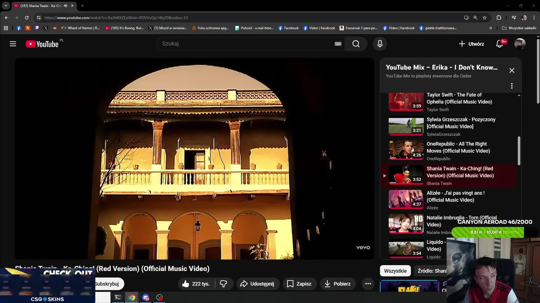The image size is (540, 303).
Task: Open the YouTube hamburger guide menu
Action: pos(13,44)
